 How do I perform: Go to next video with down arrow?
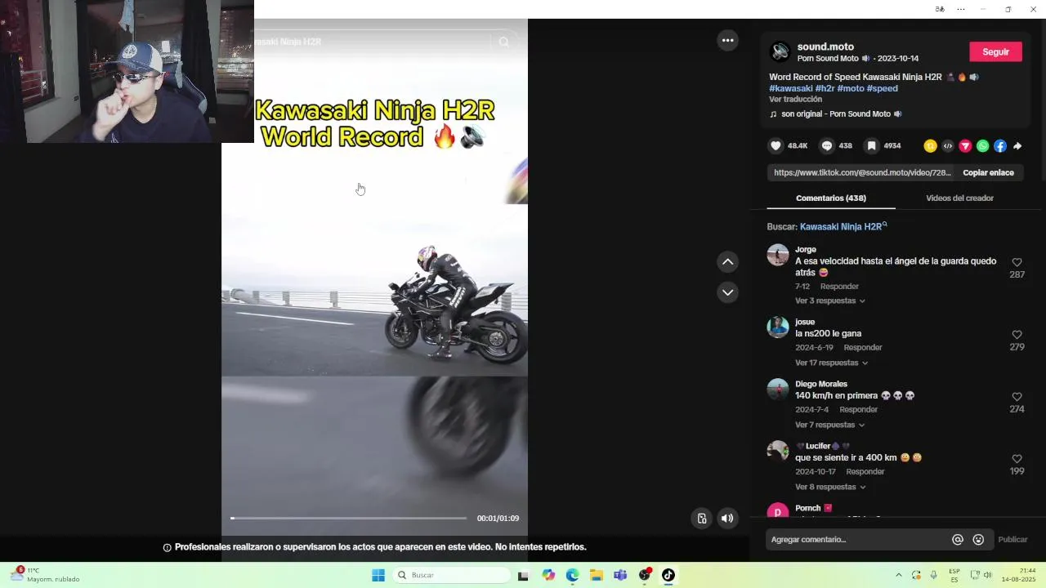click(727, 292)
